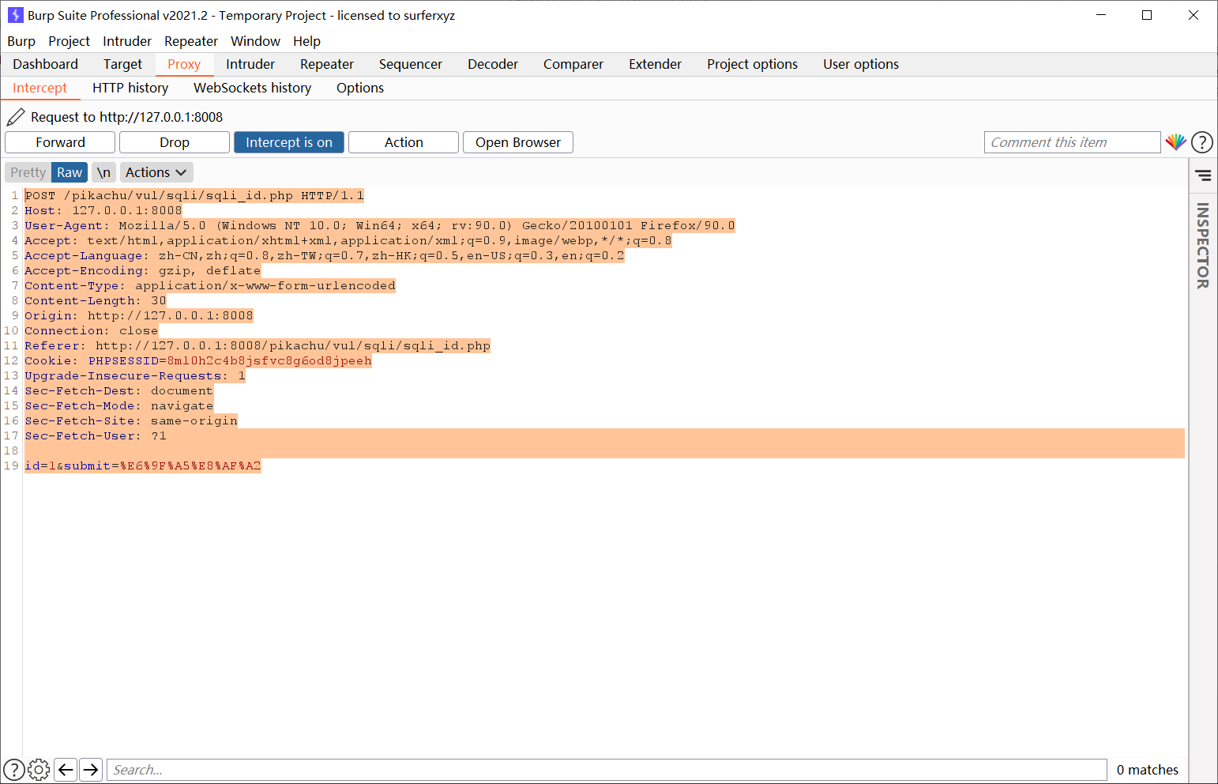Open the Sequencer tab
Image resolution: width=1218 pixels, height=784 pixels.
click(x=411, y=64)
